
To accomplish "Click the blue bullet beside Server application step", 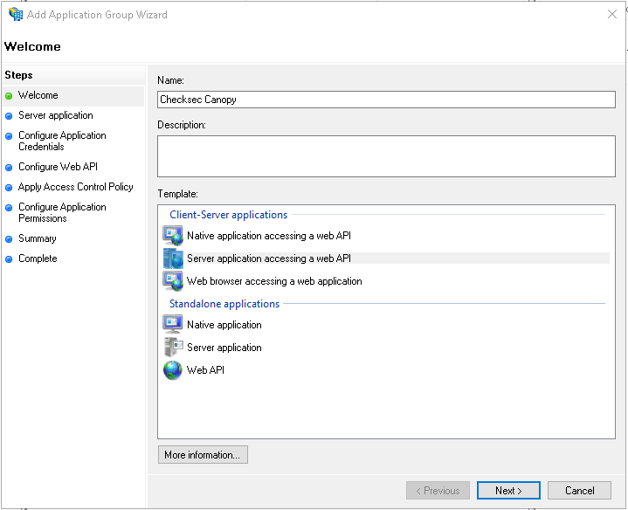I will 9,116.
